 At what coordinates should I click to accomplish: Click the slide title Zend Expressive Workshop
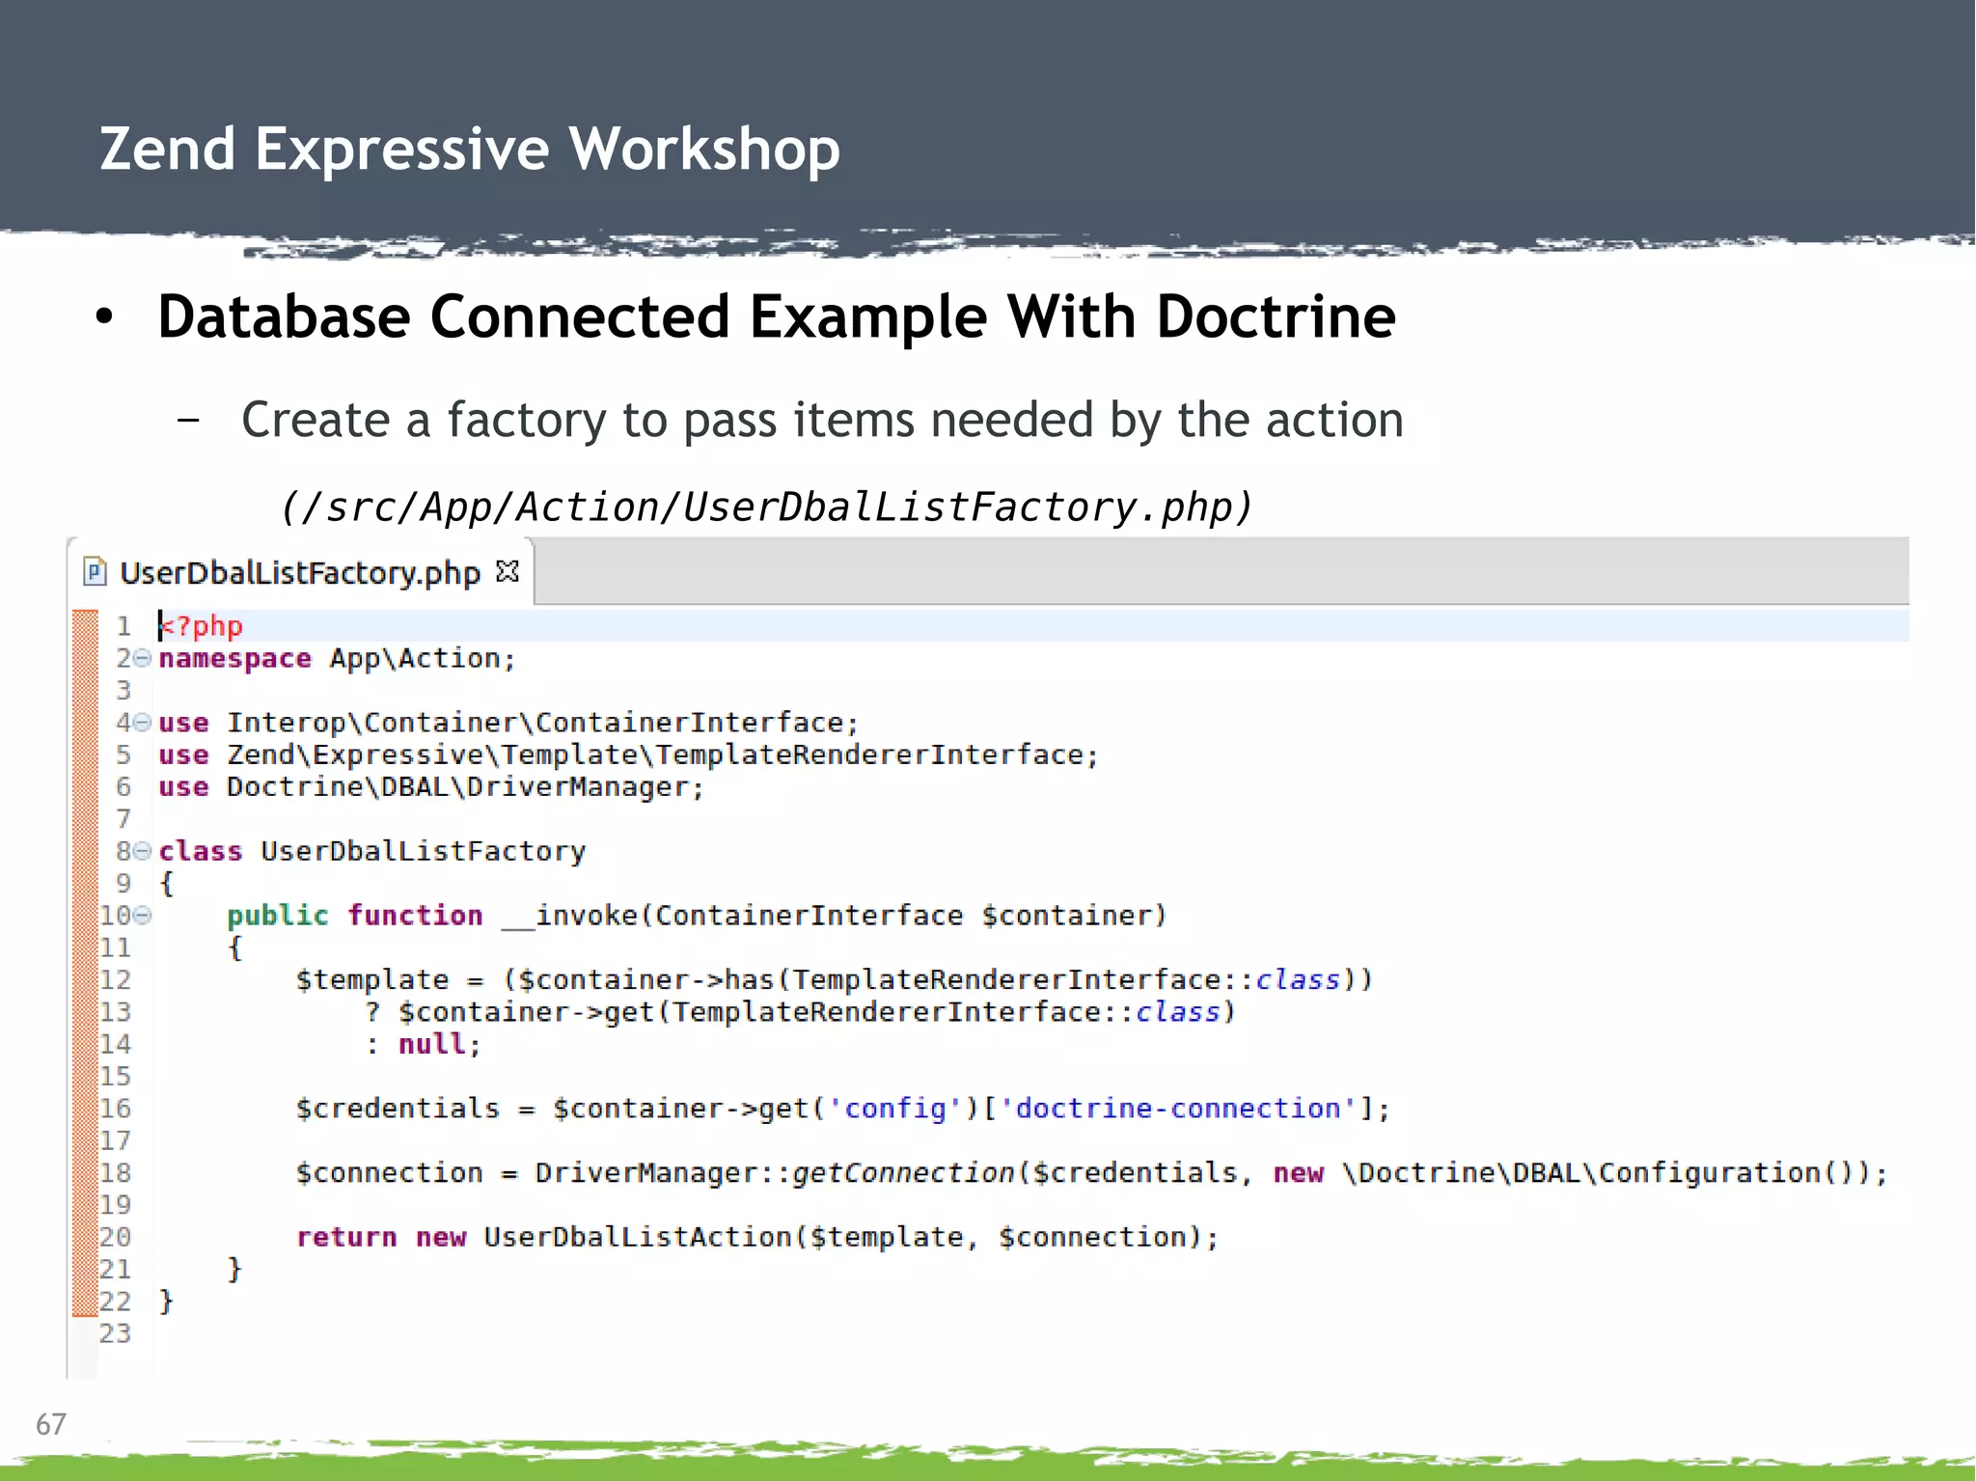470,149
